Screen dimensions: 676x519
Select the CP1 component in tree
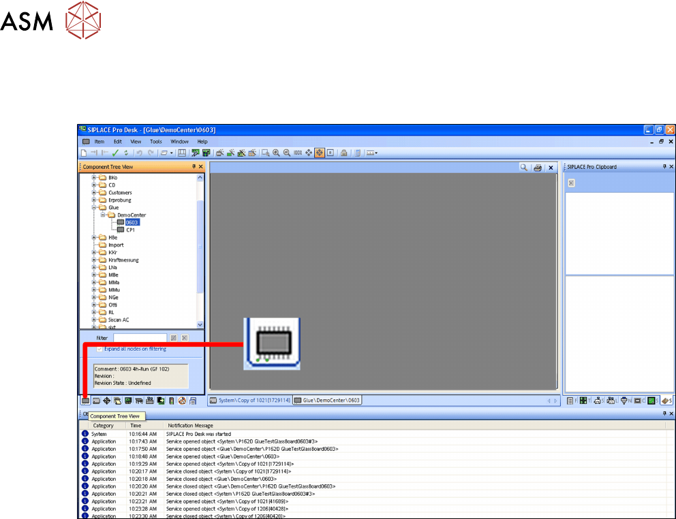pos(130,230)
